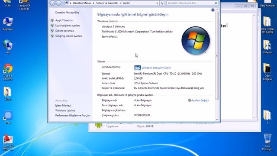Open Gelişmiş sistem ayarları link
The image size is (277, 156).
(x=68, y=36)
